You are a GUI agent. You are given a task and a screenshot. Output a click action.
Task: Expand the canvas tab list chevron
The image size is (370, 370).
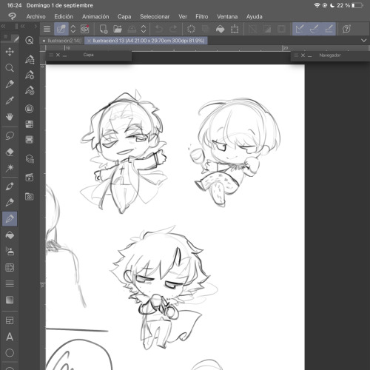364,41
